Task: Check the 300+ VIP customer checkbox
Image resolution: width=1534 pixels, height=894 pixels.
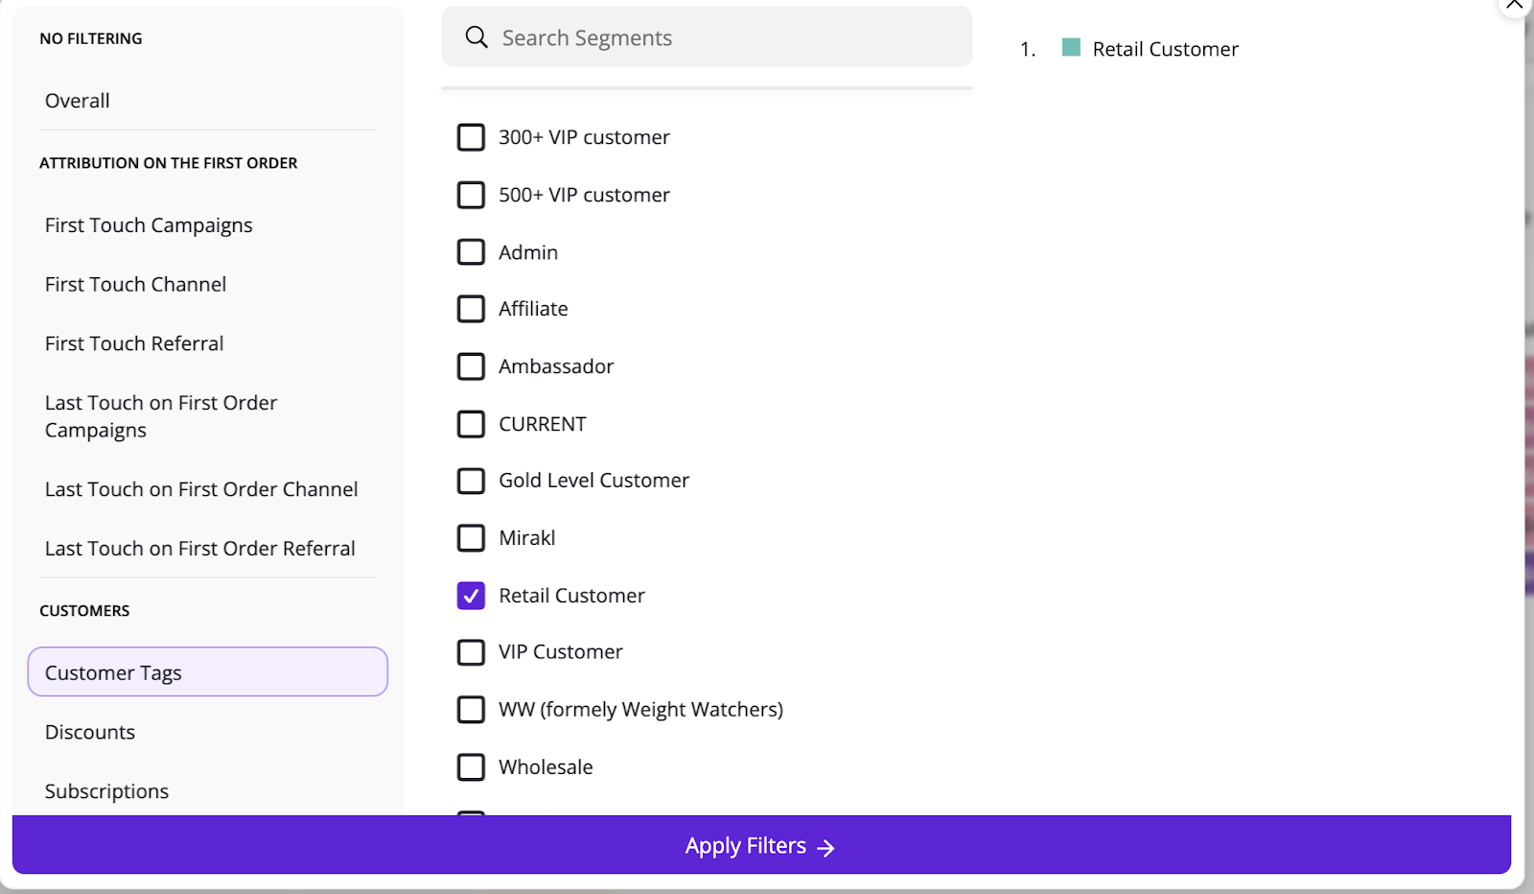Action: pos(471,137)
